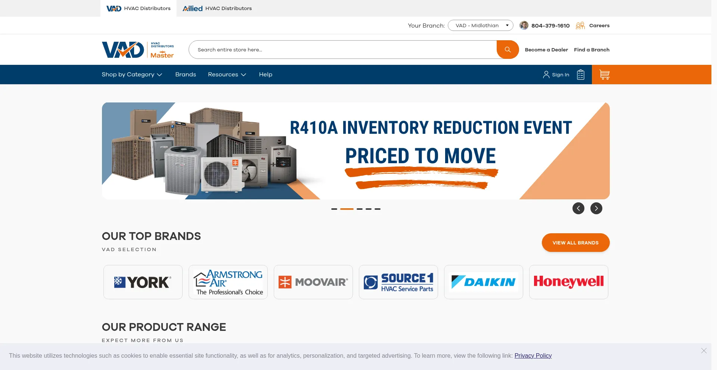Jump to the last carousel slide indicator
Viewport: 717px width, 370px height.
tap(378, 209)
